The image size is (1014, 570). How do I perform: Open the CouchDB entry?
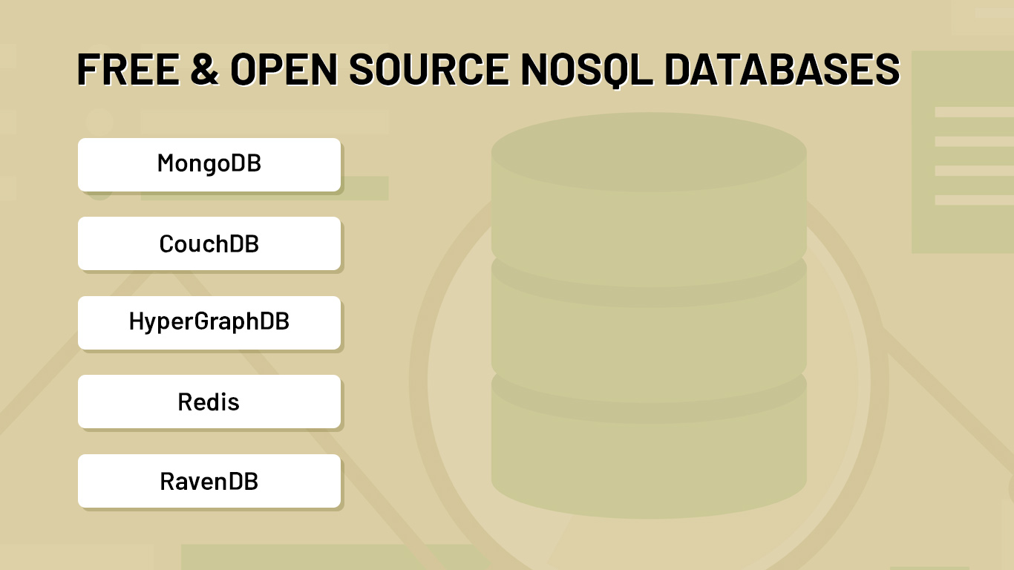click(x=209, y=243)
